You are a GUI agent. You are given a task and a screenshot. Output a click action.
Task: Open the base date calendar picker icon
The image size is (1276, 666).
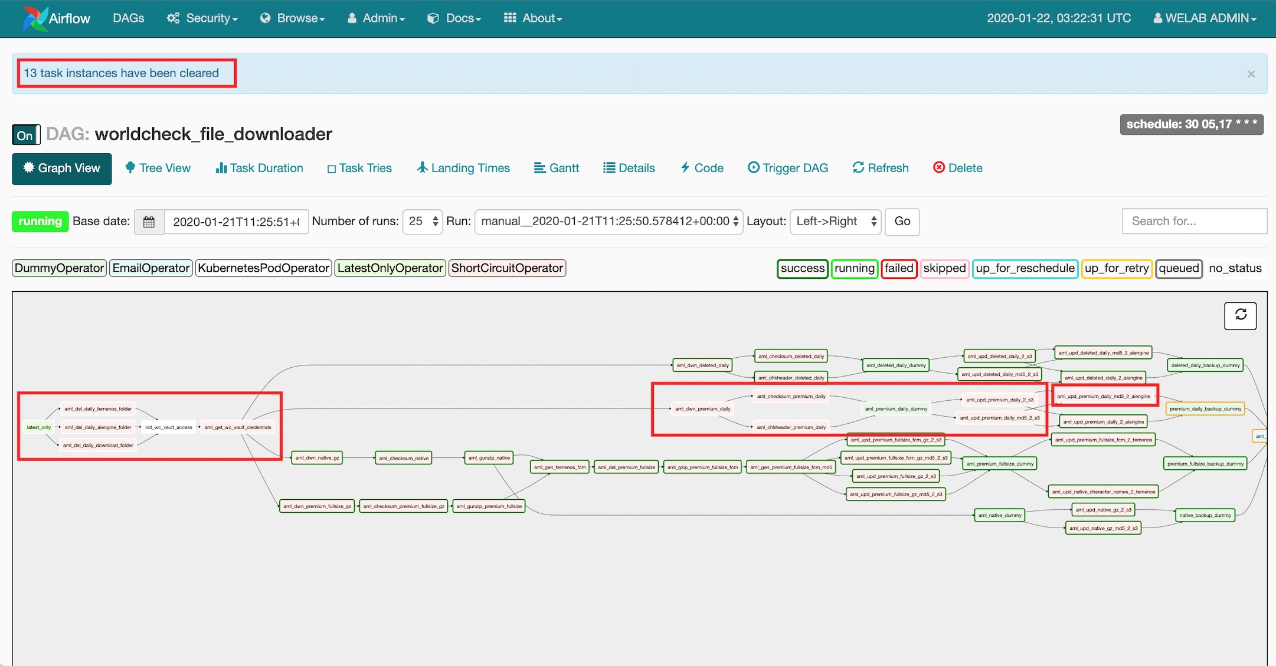(149, 222)
